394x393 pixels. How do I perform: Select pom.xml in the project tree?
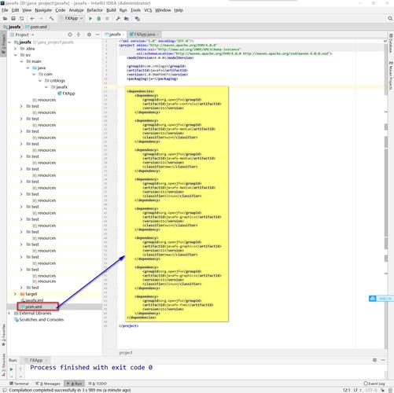(31, 307)
